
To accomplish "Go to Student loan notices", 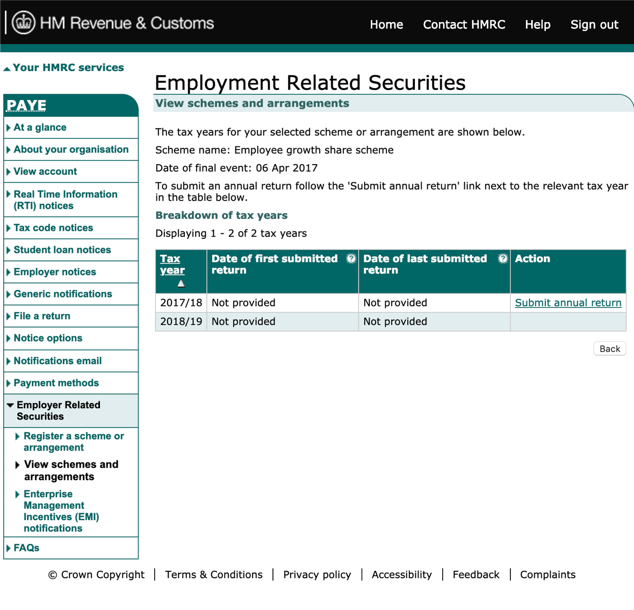I will click(x=62, y=250).
